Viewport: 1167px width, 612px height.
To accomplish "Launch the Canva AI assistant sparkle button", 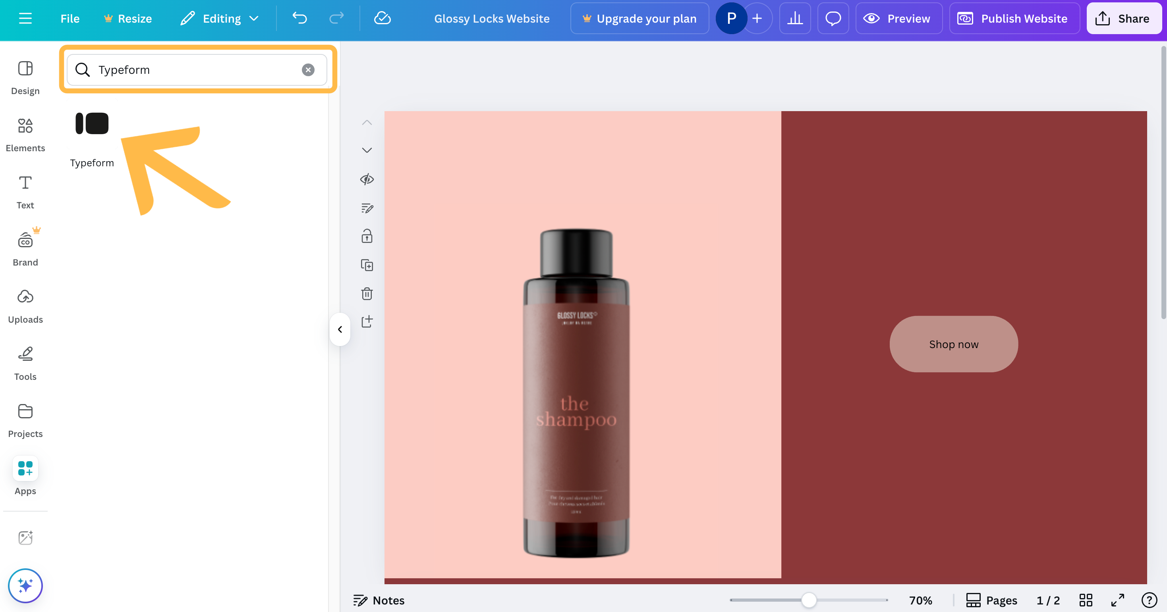I will tap(25, 585).
